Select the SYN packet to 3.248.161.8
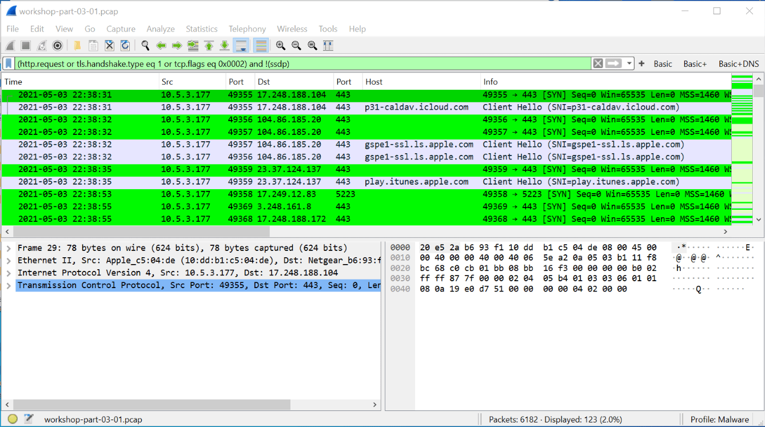Screen dimensions: 765x427 (x=366, y=206)
